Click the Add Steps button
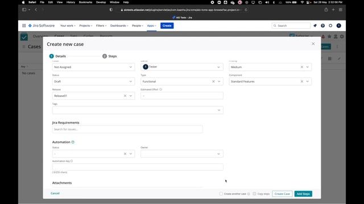The height and width of the screenshot is (204, 364). click(303, 194)
